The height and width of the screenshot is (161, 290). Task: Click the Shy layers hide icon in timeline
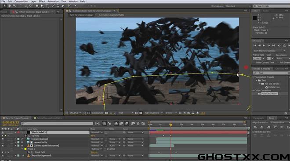coord(116,123)
